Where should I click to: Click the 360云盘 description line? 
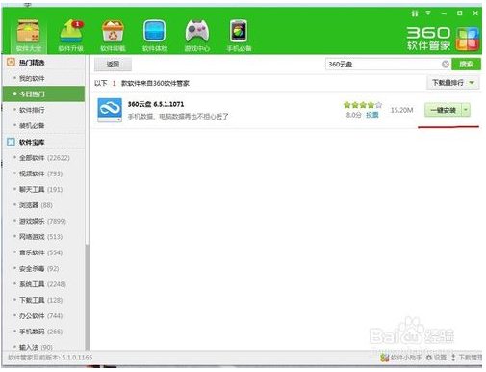178,116
